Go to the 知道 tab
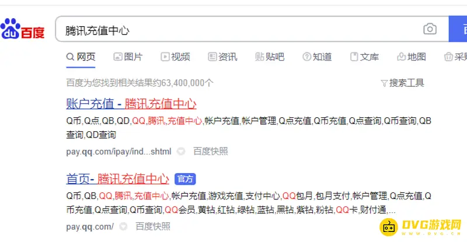The image size is (467, 242). click(x=317, y=57)
